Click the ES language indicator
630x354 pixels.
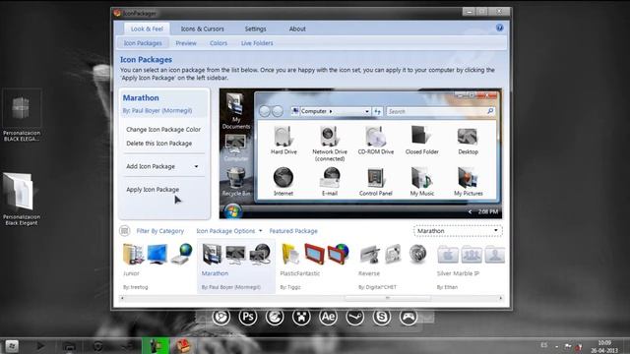click(544, 345)
